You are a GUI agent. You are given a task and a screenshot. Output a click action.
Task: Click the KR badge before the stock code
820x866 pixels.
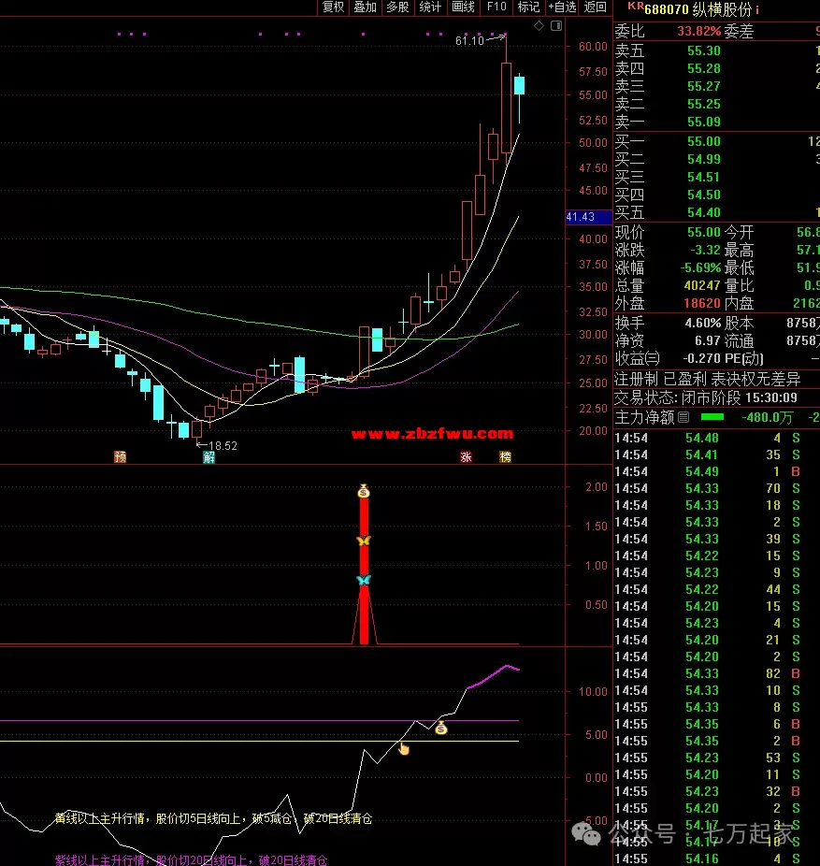click(636, 6)
